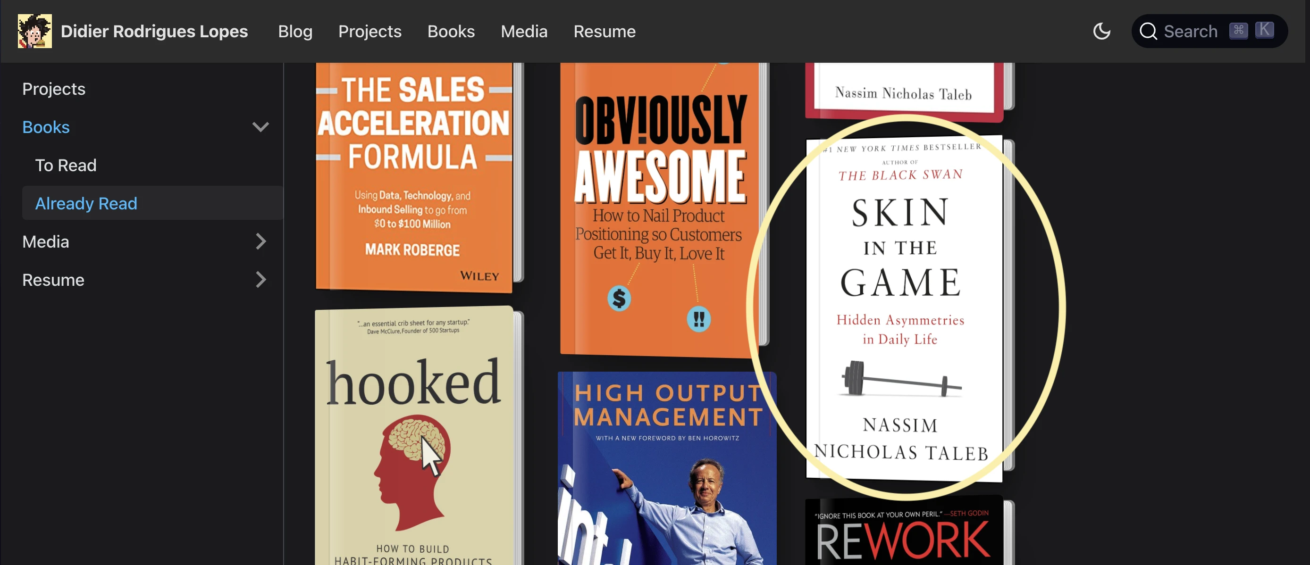
Task: Go to Books in top navigation
Action: (x=451, y=32)
